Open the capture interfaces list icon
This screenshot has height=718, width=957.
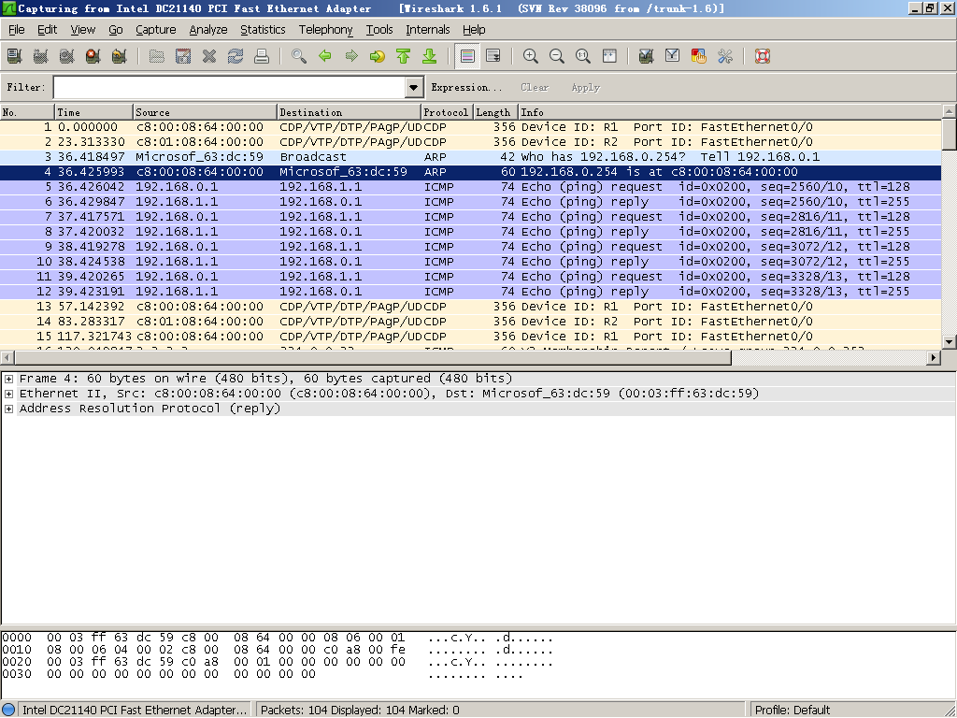point(15,56)
